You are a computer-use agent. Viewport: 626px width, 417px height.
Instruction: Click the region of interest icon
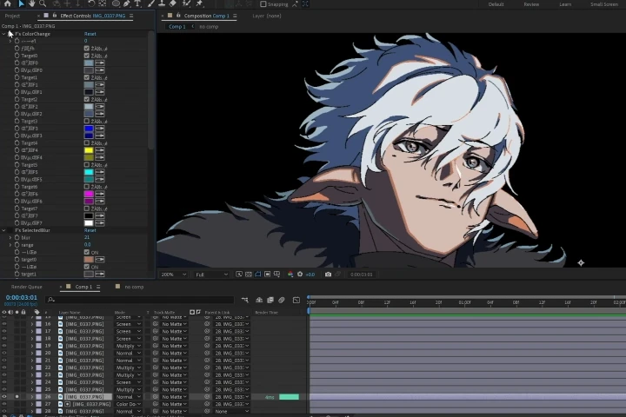[x=268, y=275]
